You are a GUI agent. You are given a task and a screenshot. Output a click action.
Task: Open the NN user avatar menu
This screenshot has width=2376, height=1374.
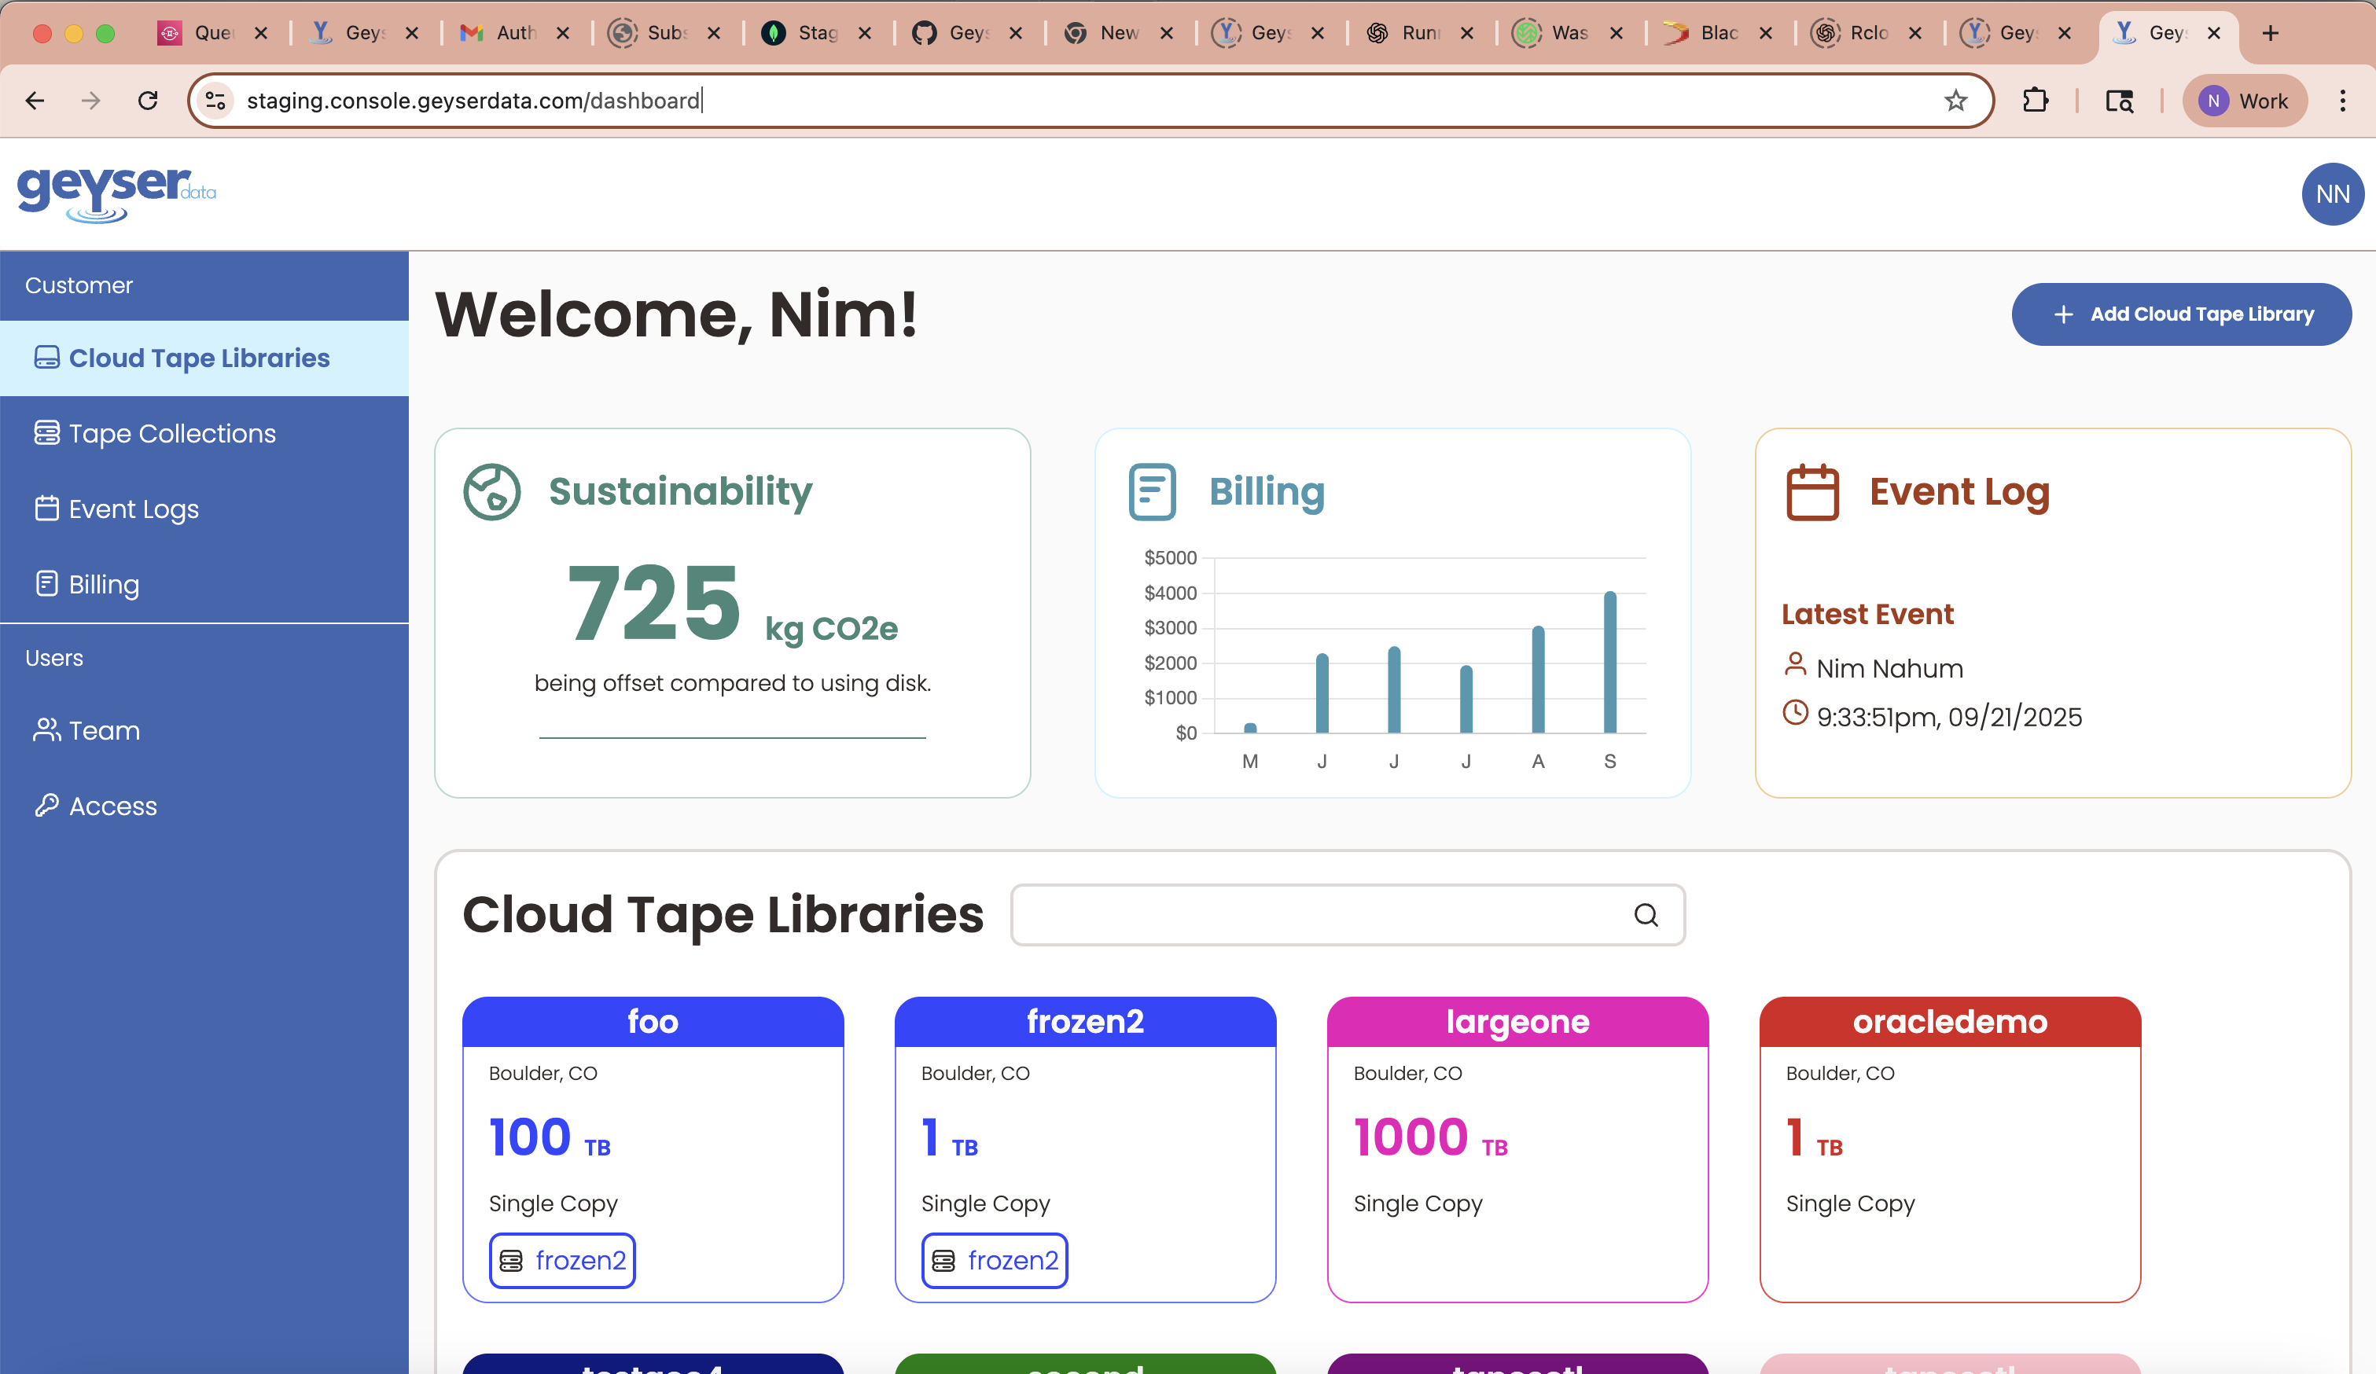coord(2333,194)
